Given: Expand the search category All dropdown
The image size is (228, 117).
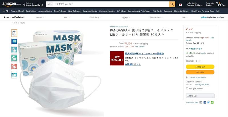Looking at the screenshot, I should pyautogui.click(x=50, y=4).
